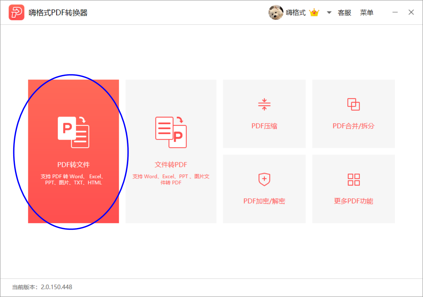Click the 嗨格式PDF转换器 window title
423x297 pixels.
[58, 13]
